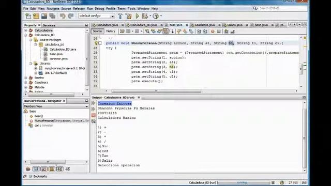The height and width of the screenshot is (186, 331).
Task: Toggle Show Inherited Members filter in Navigator
Action: [28, 169]
